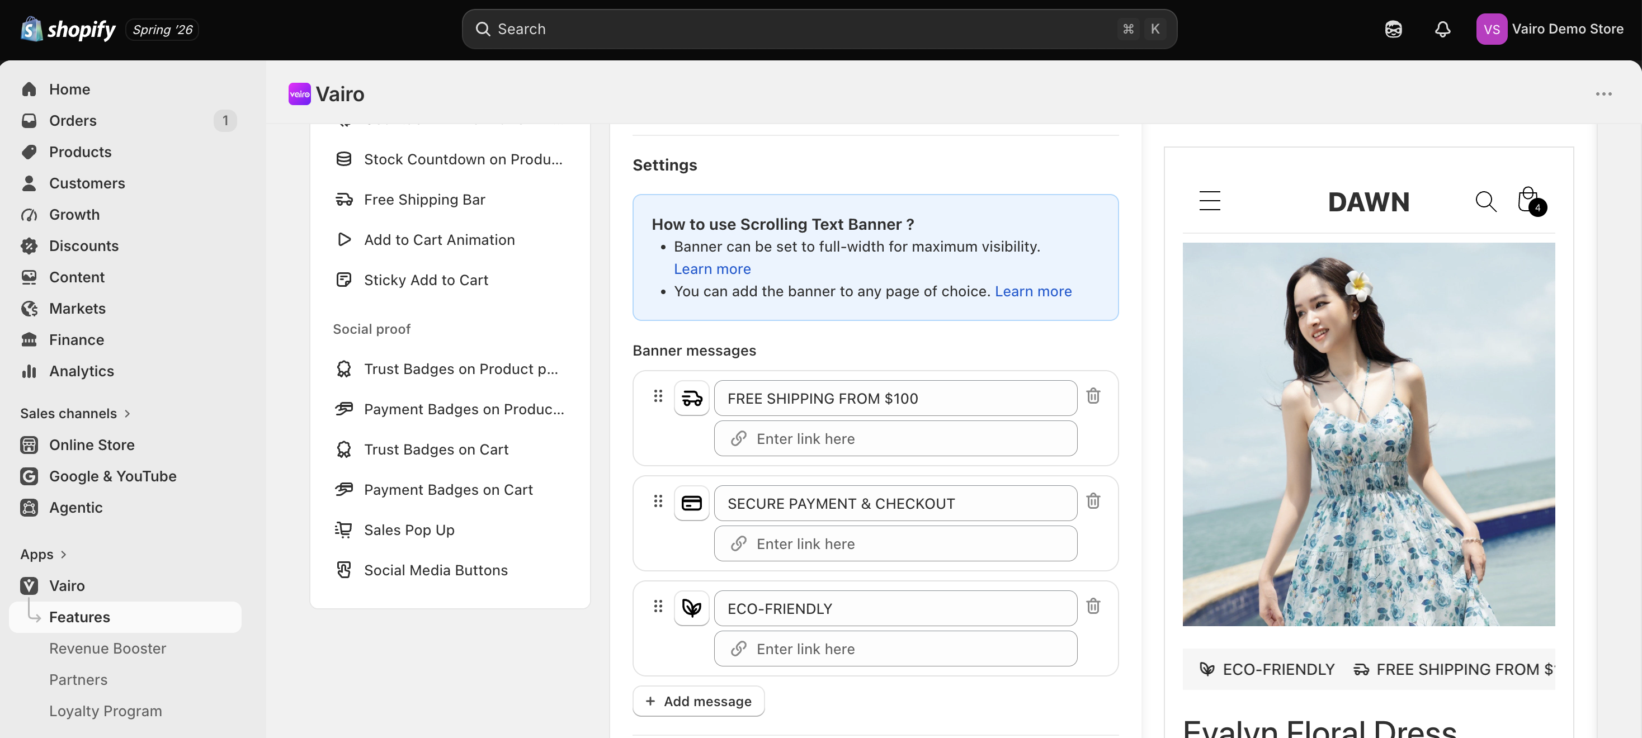Open notifications bell in top bar

click(x=1442, y=29)
